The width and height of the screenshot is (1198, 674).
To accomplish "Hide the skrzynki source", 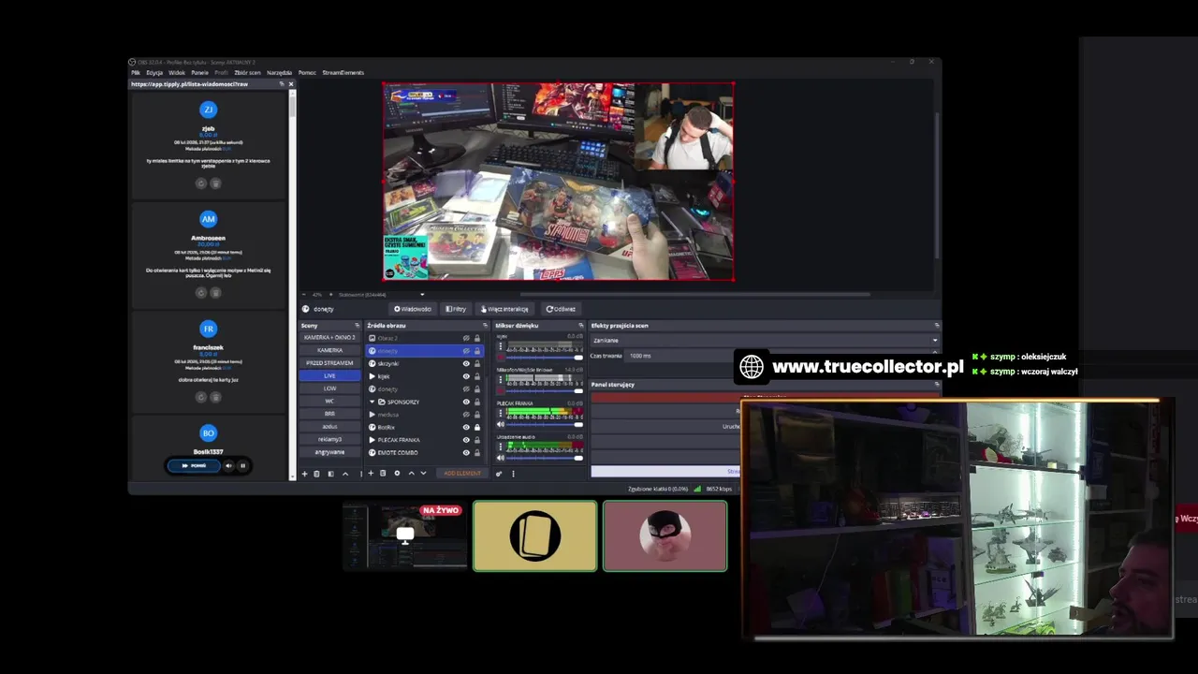I will (x=466, y=363).
